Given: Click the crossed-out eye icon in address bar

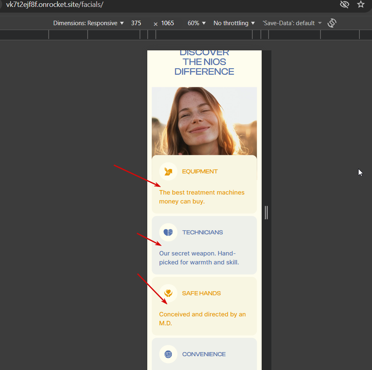Looking at the screenshot, I should [344, 4].
